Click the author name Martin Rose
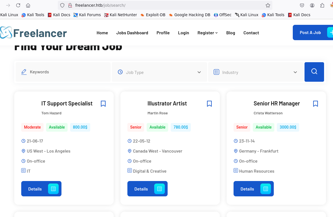333x217 pixels. [158, 113]
